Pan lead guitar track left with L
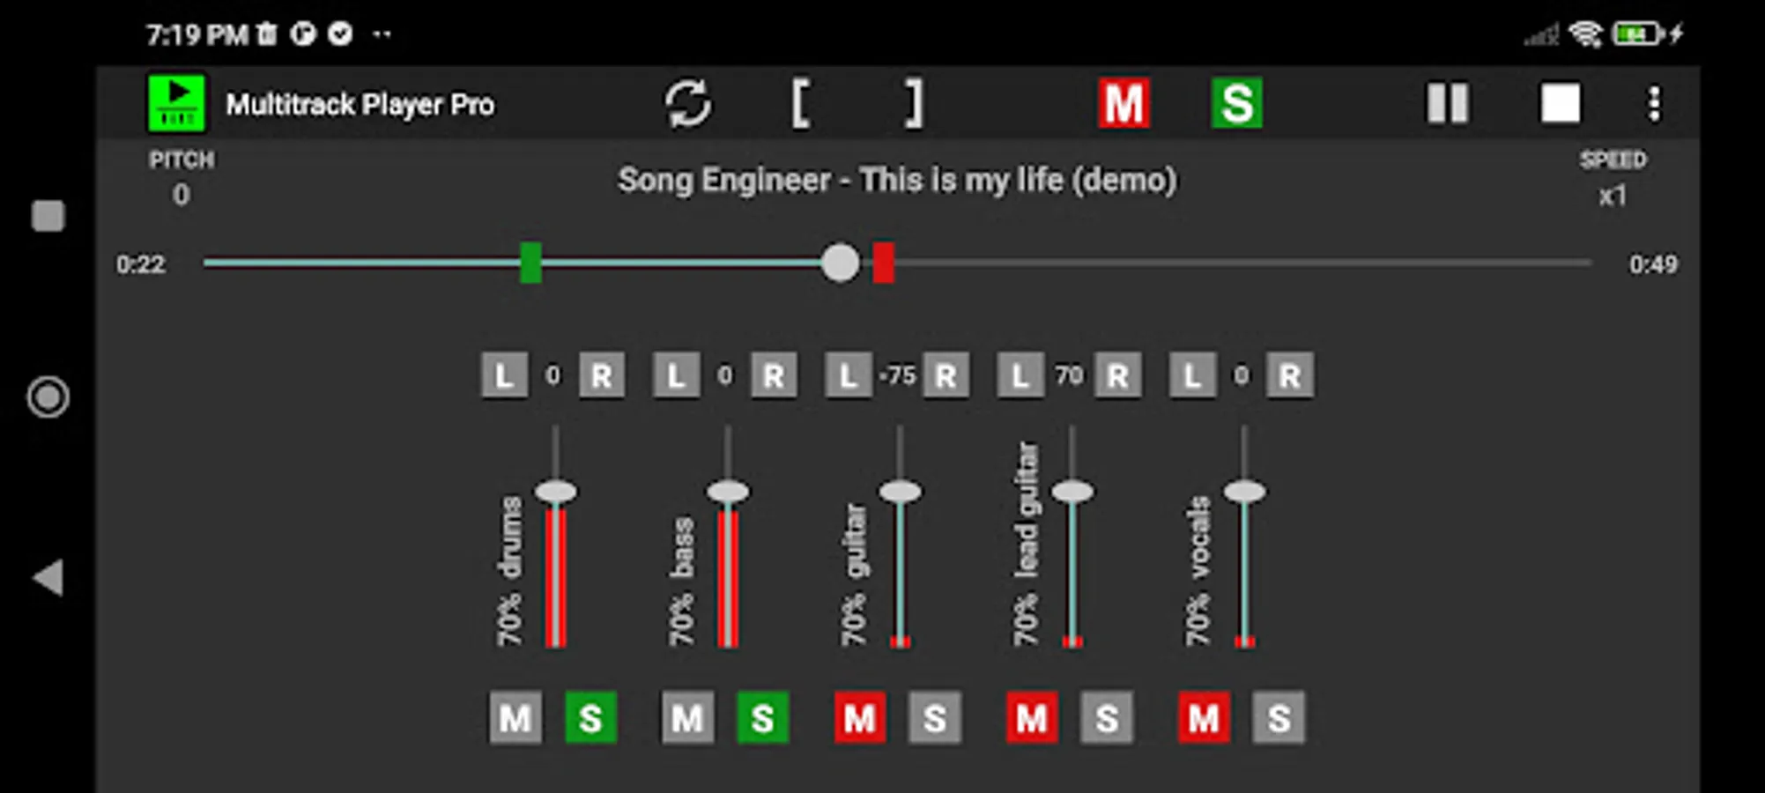1765x793 pixels. [1020, 375]
